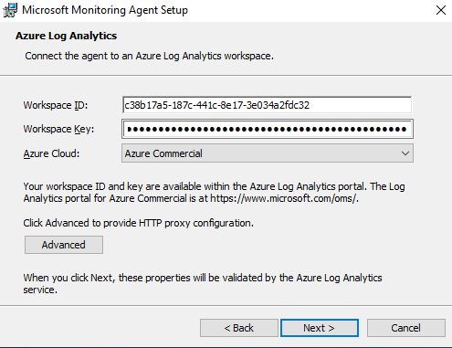
Task: Click the validation notice text about Next
Action: click(x=203, y=283)
